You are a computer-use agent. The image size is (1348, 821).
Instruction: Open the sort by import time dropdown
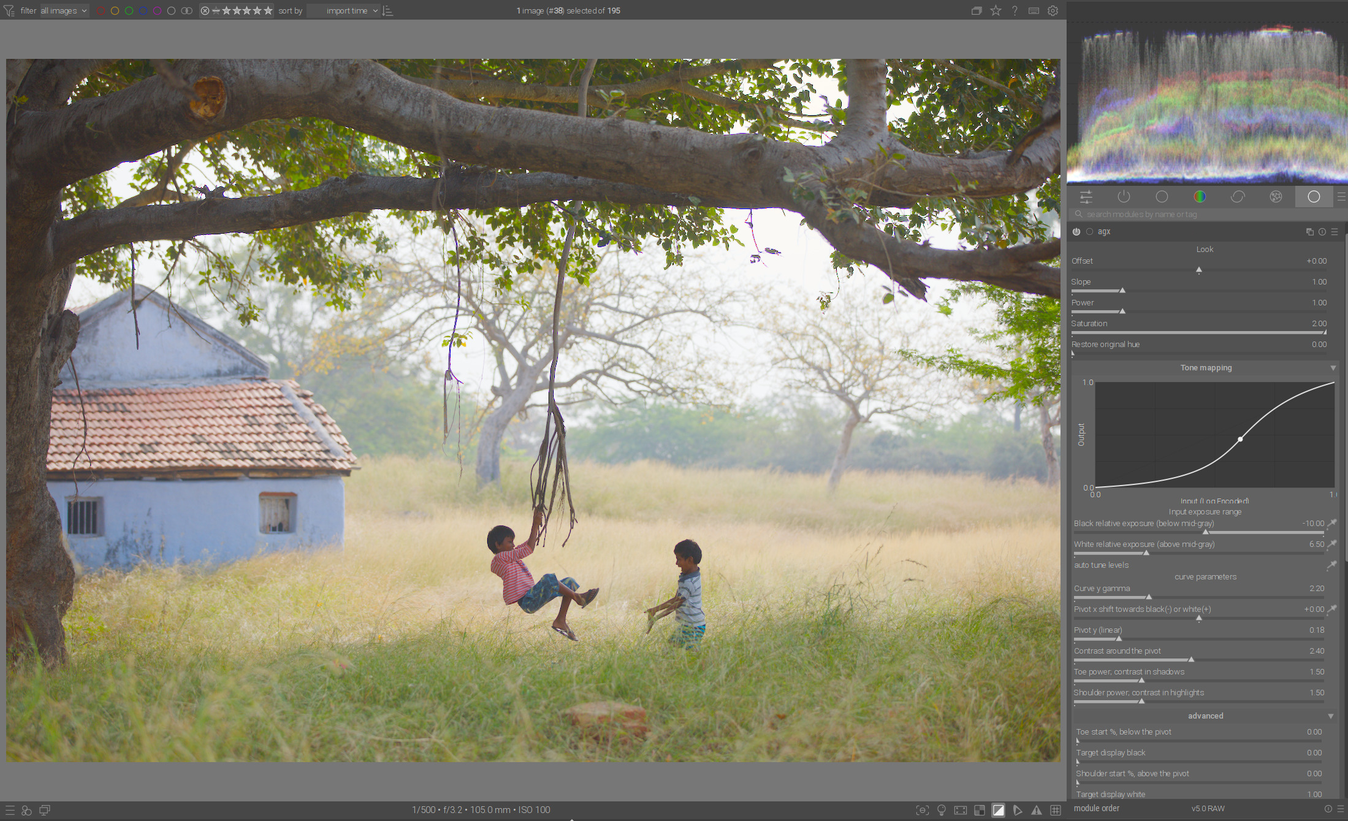coord(343,11)
